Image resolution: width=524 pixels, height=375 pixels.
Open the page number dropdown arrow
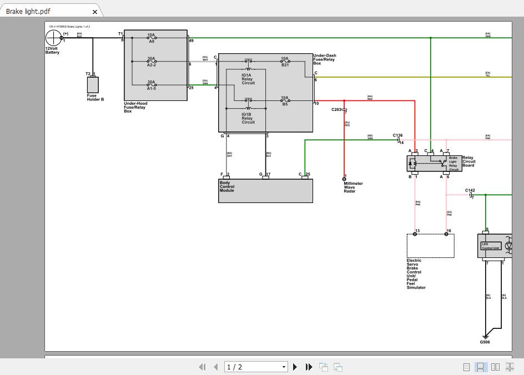[284, 367]
